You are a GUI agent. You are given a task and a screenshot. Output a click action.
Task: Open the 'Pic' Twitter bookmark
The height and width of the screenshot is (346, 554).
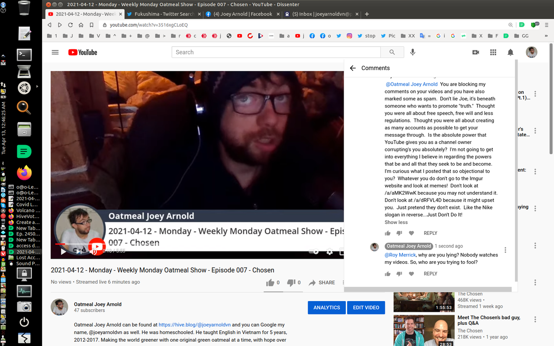click(388, 36)
